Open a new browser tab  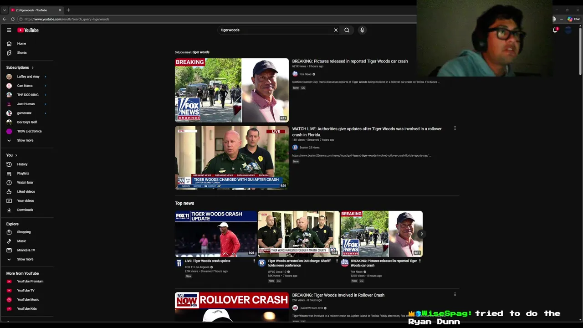[x=68, y=10]
